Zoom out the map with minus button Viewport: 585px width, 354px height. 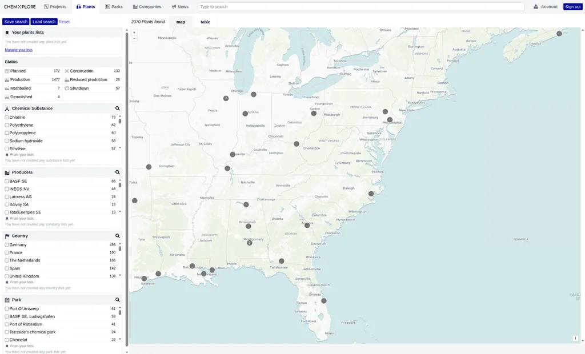(x=134, y=38)
